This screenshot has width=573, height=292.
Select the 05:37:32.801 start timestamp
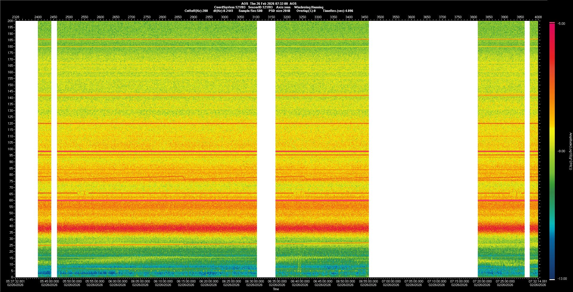(16, 281)
